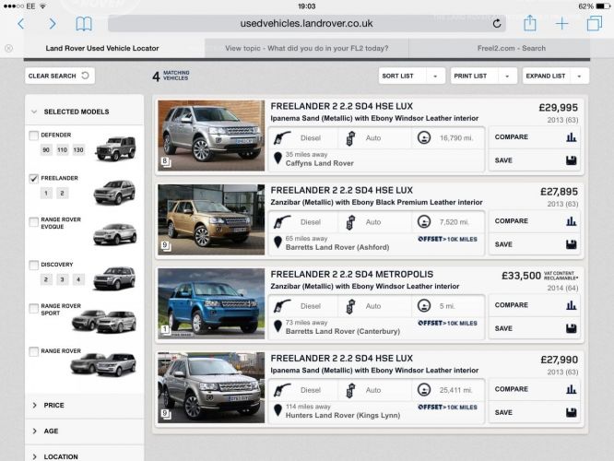Toggle Defender 130 variant button
Screen dimensions: 614x461
(x=78, y=150)
